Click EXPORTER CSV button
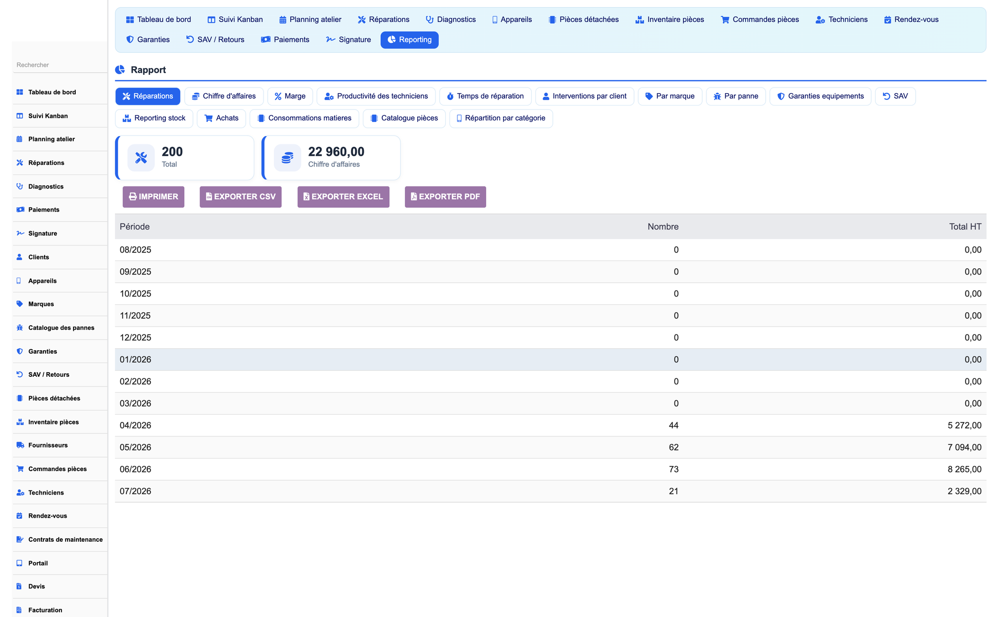The width and height of the screenshot is (996, 617). pyautogui.click(x=241, y=197)
